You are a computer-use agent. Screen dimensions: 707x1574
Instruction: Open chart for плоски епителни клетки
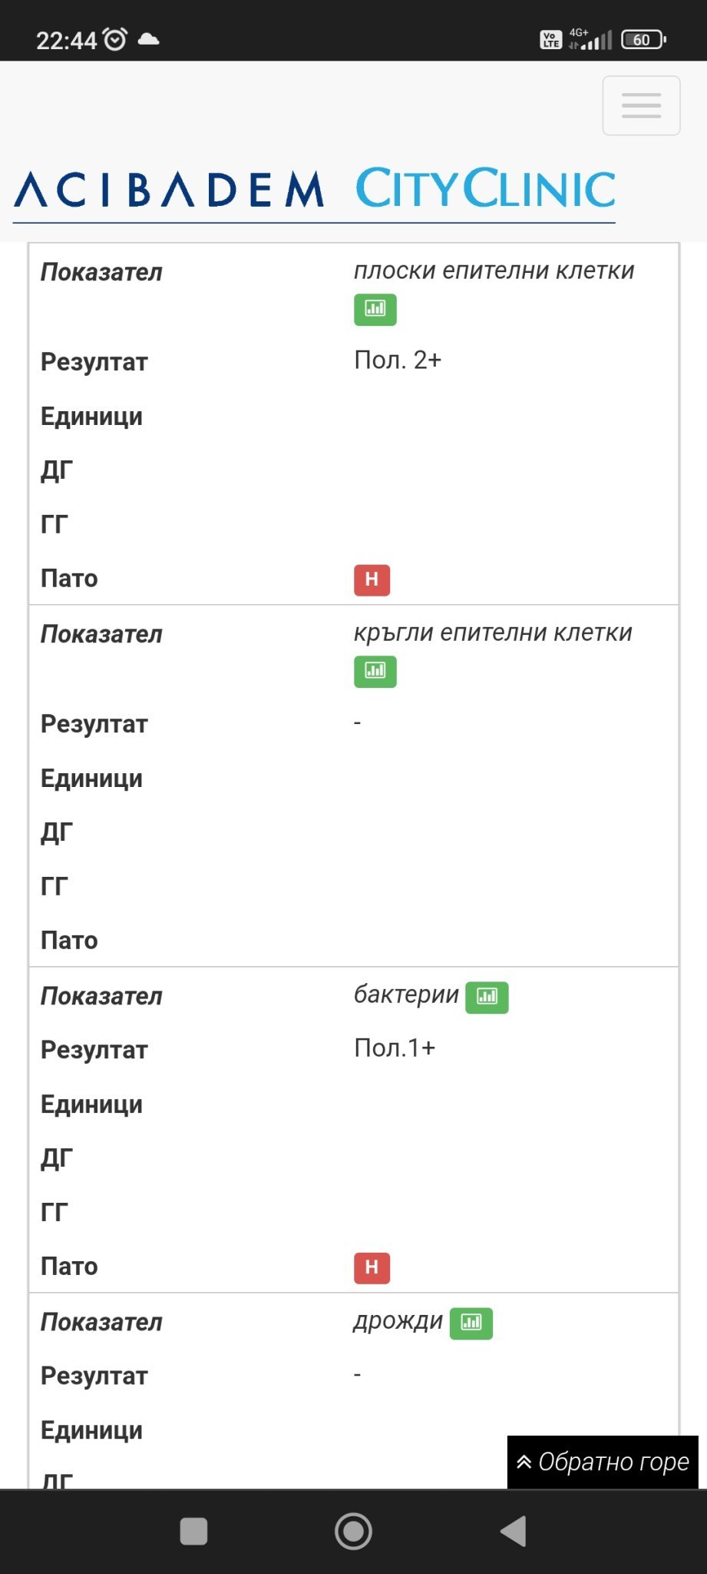click(x=375, y=310)
